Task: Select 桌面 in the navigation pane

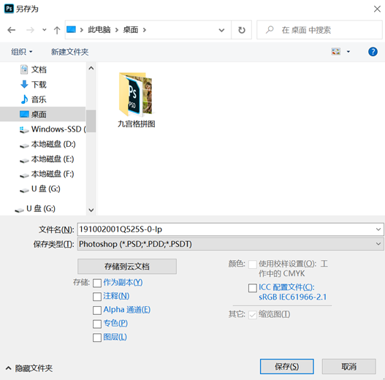Action: click(42, 114)
